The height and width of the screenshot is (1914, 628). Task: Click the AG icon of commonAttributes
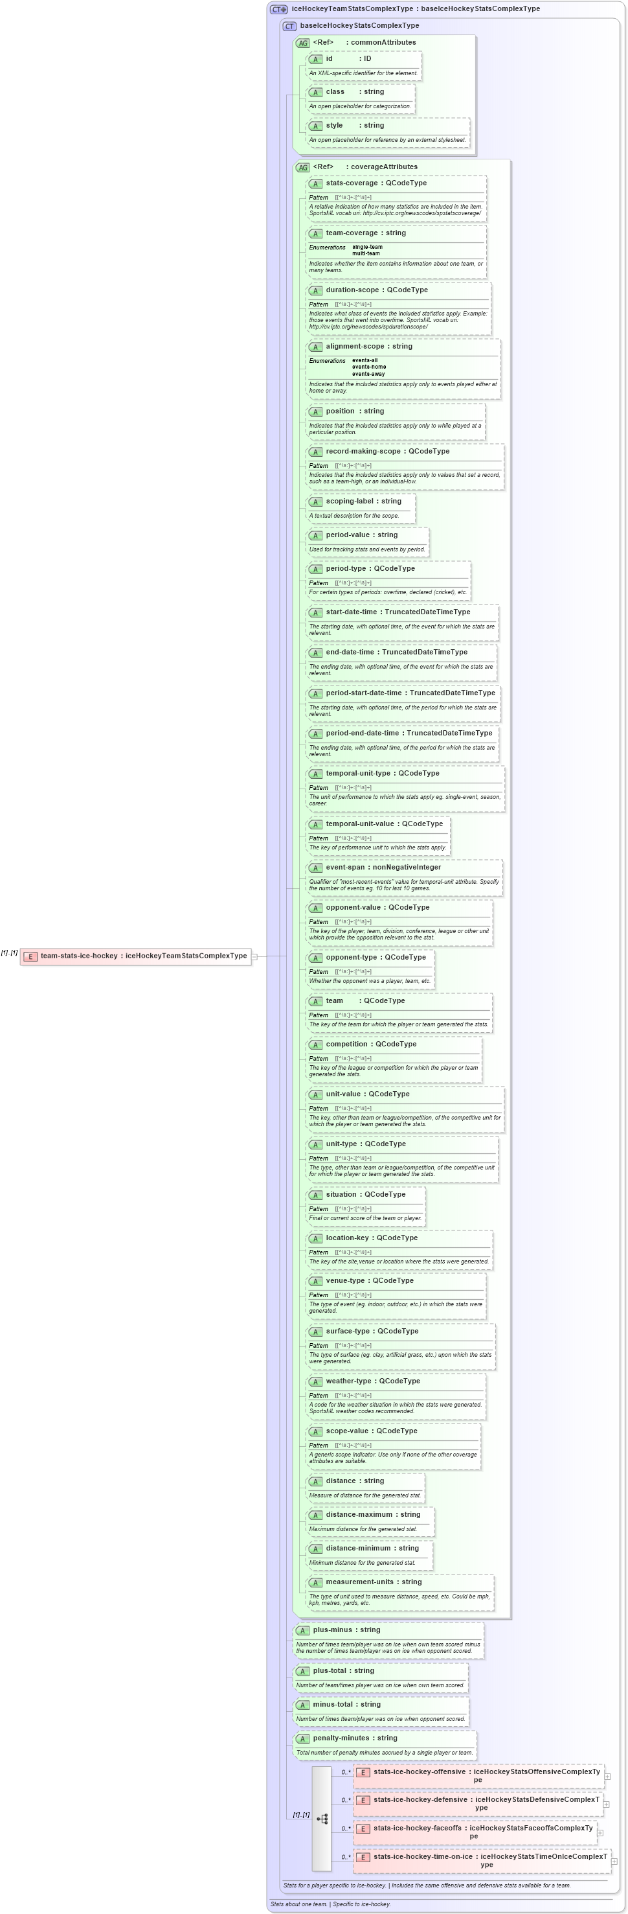coord(303,43)
